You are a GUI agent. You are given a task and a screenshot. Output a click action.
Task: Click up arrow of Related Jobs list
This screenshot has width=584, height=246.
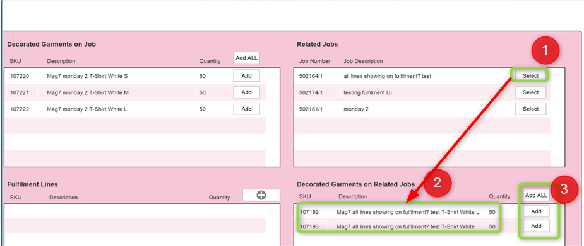557,75
